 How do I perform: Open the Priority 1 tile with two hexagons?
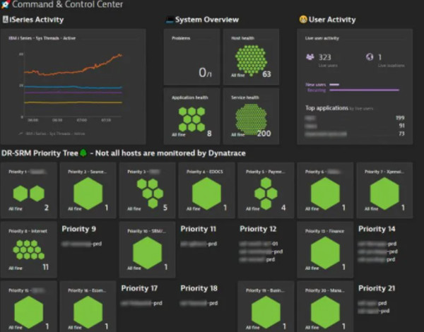click(x=29, y=190)
